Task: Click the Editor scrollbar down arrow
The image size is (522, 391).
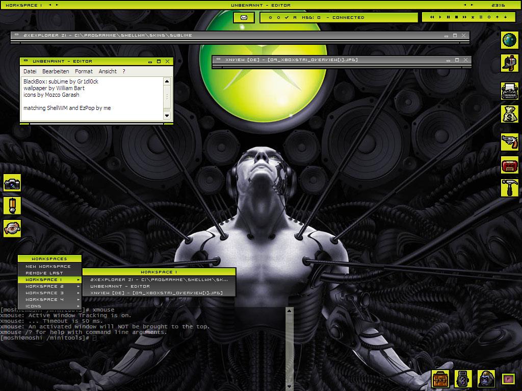Action: pyautogui.click(x=167, y=116)
